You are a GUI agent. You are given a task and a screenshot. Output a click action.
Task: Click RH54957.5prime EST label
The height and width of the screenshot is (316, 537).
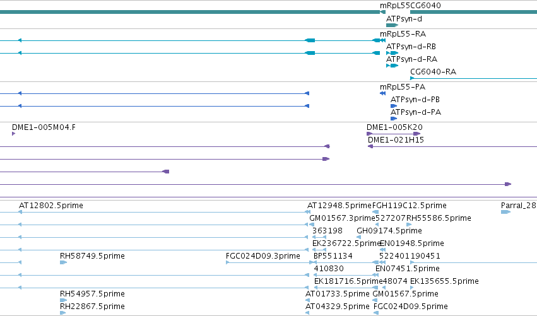pos(92,294)
